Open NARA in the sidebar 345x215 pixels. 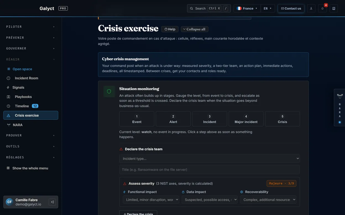[31, 125]
